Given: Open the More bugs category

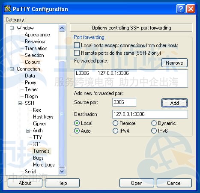Looking at the screenshot, I should coord(44,165).
